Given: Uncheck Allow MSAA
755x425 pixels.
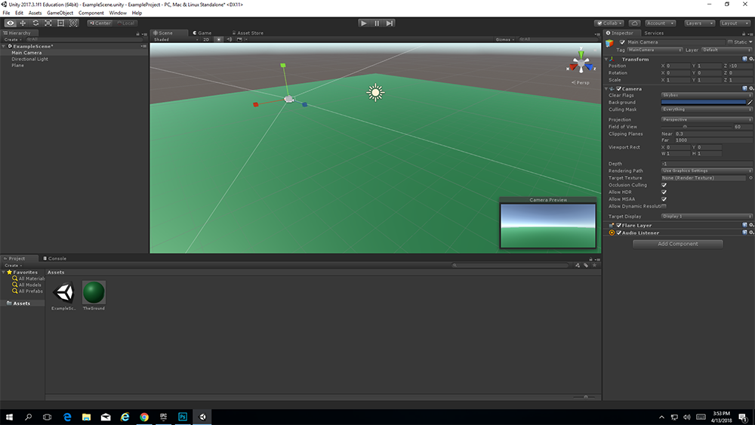Looking at the screenshot, I should coord(664,199).
